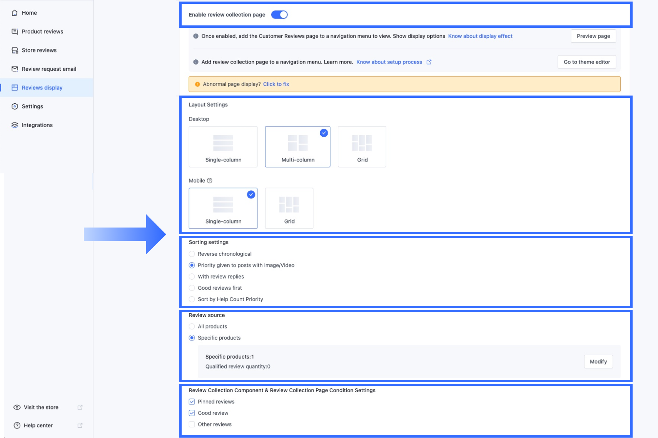Click the 'Click to fix' link
This screenshot has width=658, height=438.
(276, 84)
